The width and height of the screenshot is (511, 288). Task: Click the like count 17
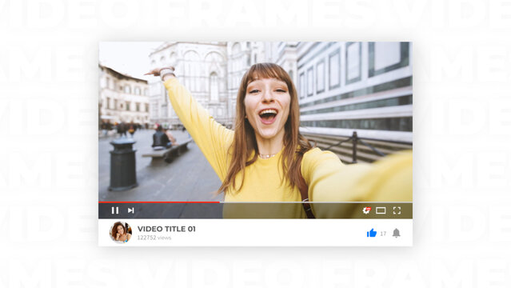(x=383, y=234)
